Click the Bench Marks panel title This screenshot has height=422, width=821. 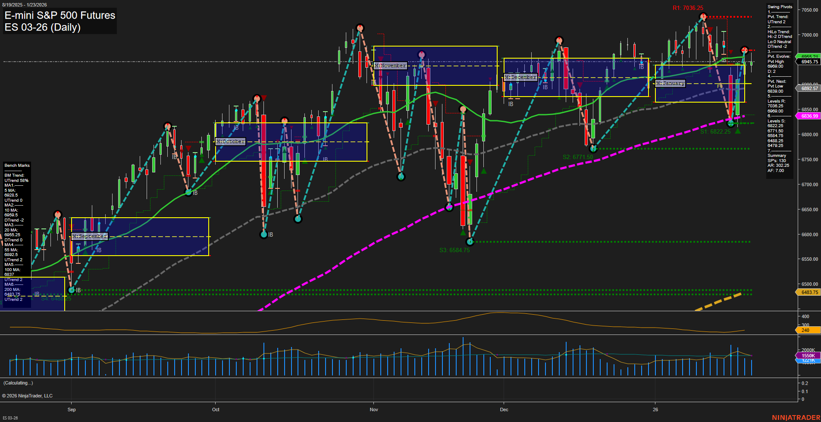[16, 165]
